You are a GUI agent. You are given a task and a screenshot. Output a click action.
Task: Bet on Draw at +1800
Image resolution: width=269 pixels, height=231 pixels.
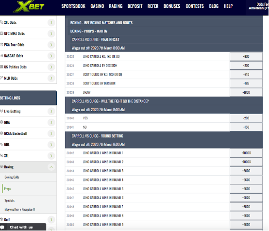click(246, 92)
